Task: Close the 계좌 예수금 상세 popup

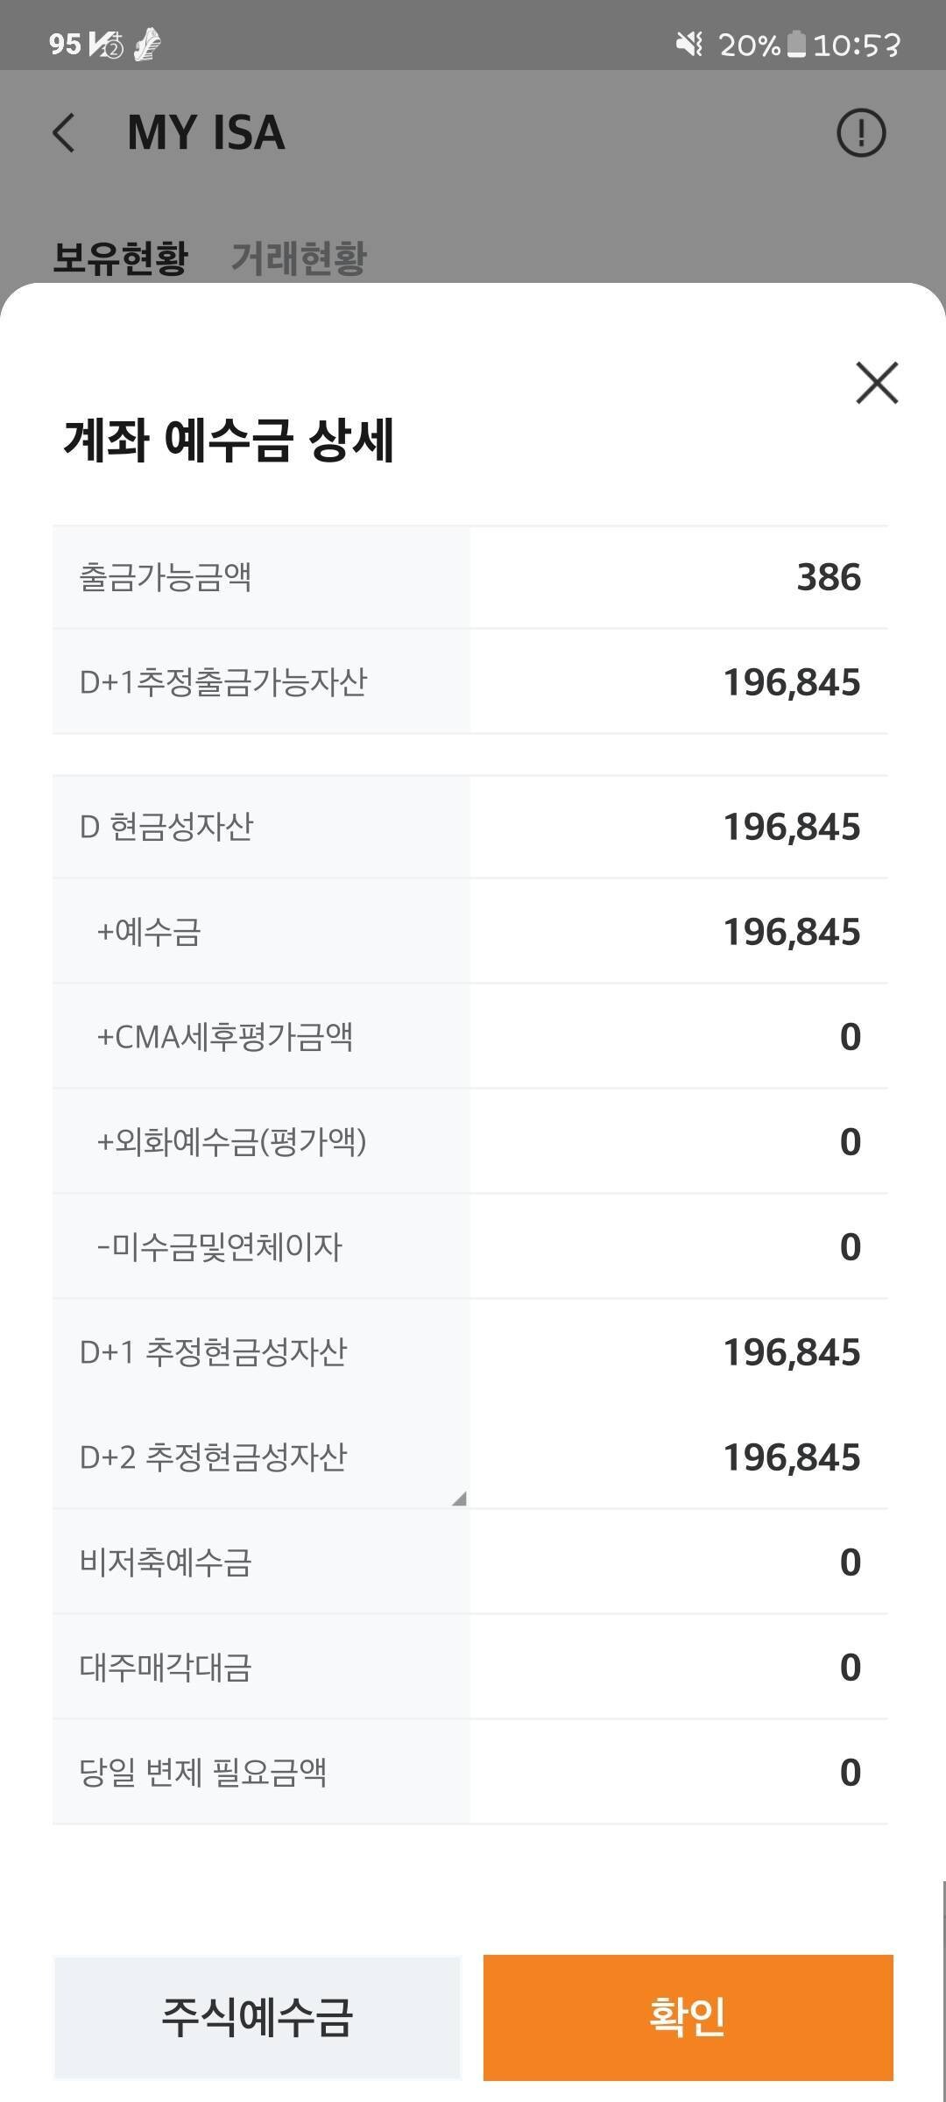Action: point(877,383)
